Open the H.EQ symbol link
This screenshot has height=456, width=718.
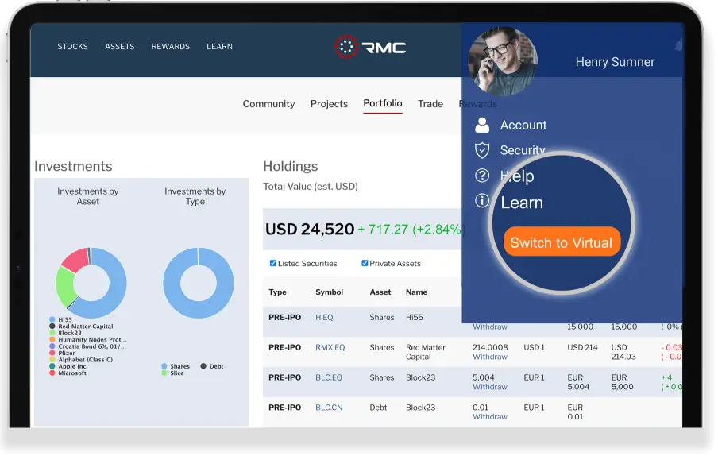coord(324,317)
